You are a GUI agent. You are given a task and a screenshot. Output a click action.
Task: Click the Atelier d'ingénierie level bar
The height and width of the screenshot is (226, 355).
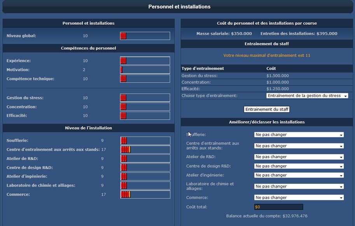(145, 176)
